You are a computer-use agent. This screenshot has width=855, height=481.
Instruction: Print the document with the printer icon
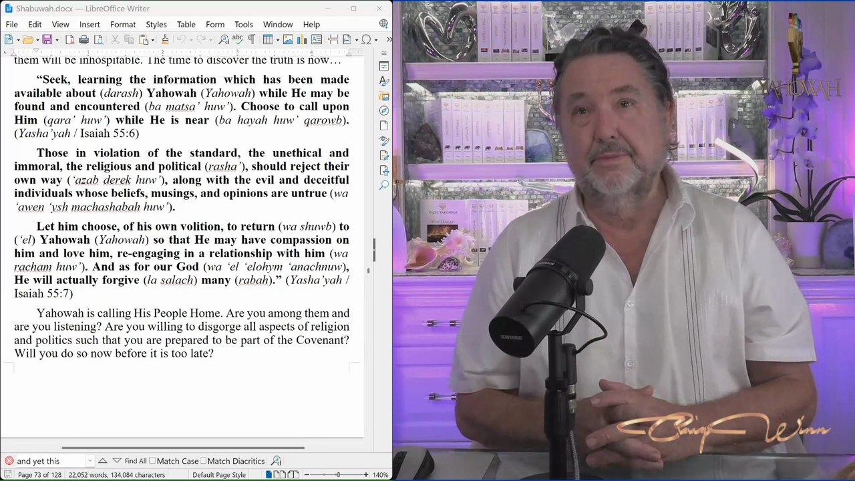point(83,40)
